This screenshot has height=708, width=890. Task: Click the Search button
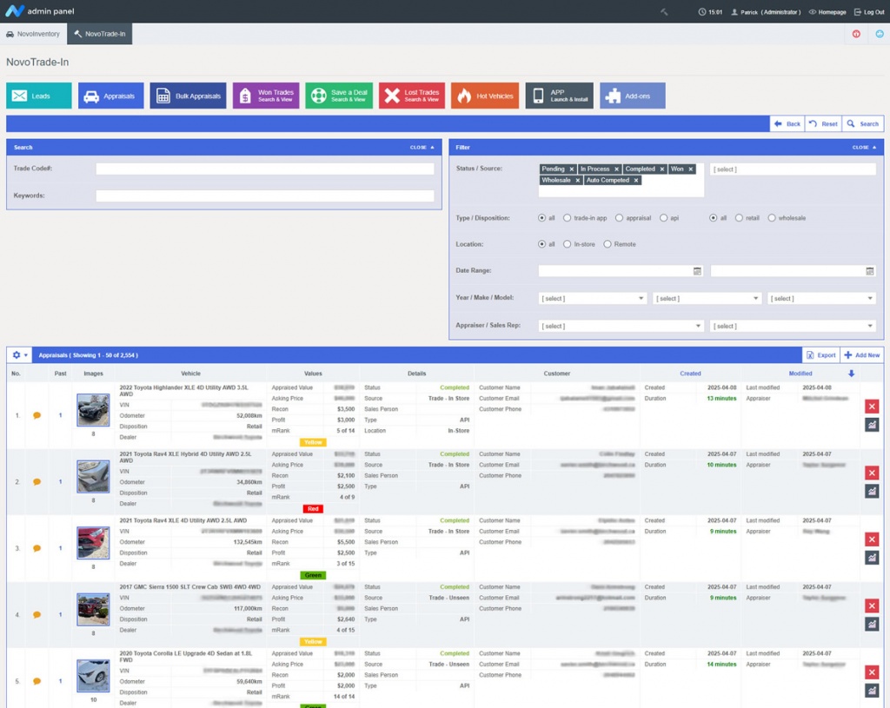(863, 123)
